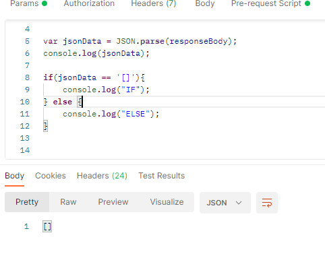
Task: Switch to the Test Results tab
Action: 161,176
